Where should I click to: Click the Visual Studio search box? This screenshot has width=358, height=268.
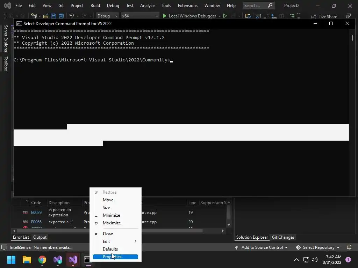click(259, 6)
